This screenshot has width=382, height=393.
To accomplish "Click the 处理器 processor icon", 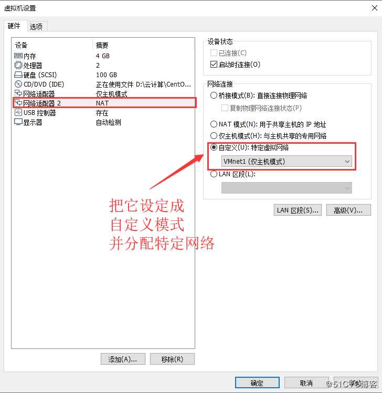I will pos(18,65).
